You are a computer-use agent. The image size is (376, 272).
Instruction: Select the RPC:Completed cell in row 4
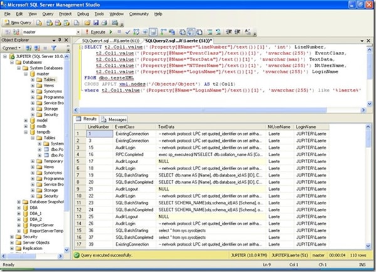tap(134, 154)
